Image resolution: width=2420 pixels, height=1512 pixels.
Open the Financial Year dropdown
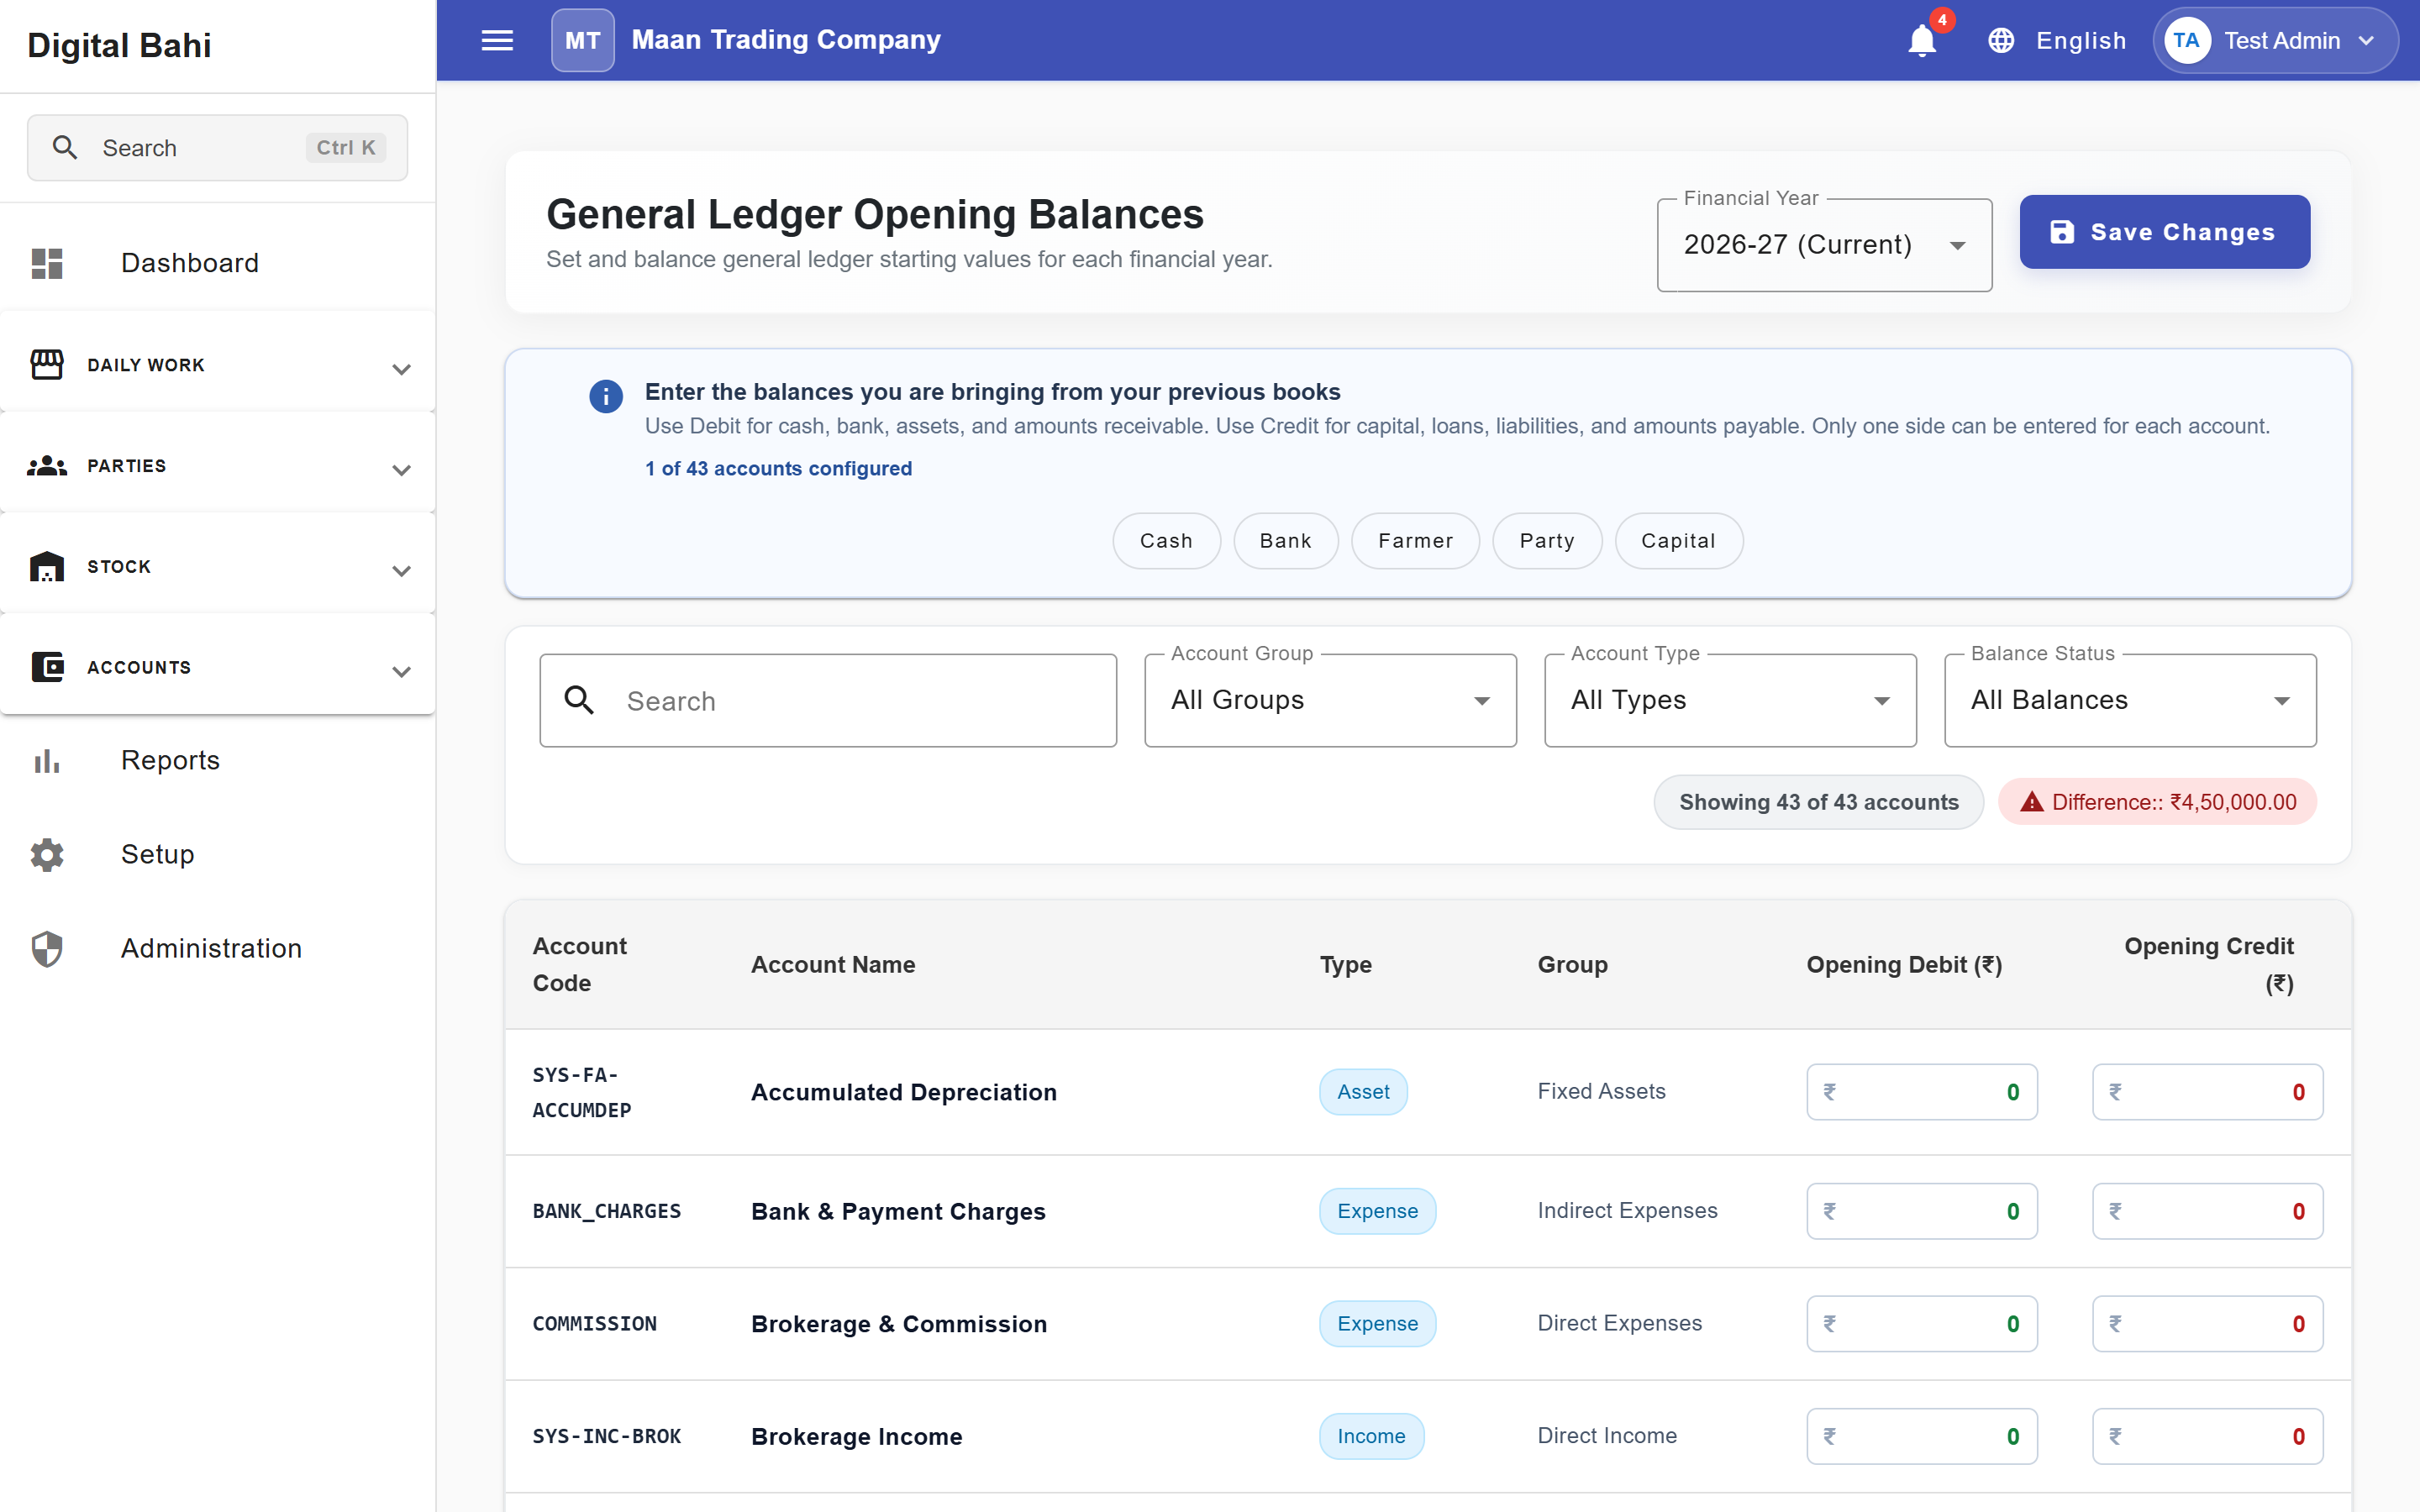click(1824, 245)
